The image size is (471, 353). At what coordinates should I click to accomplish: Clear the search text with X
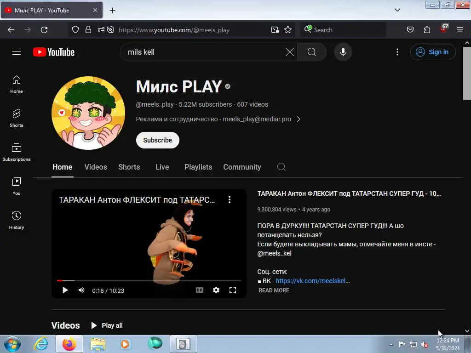click(290, 52)
